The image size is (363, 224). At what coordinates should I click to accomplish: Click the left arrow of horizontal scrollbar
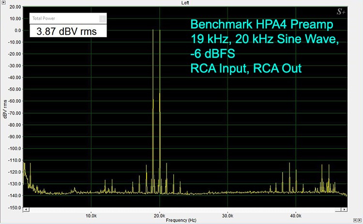click(26, 209)
